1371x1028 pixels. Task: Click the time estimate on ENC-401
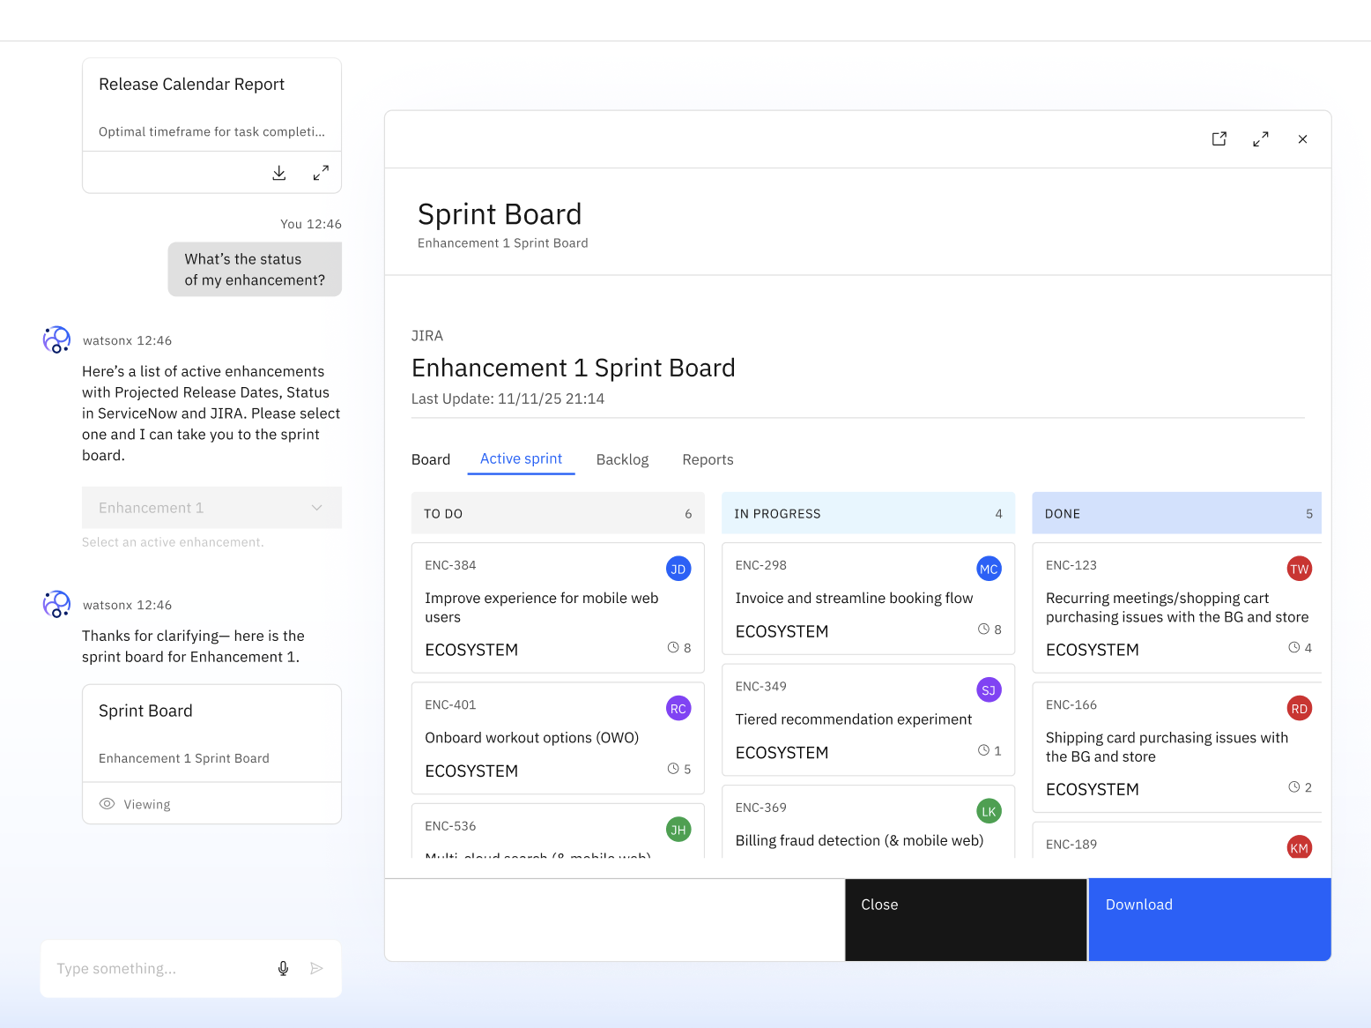pyautogui.click(x=679, y=769)
